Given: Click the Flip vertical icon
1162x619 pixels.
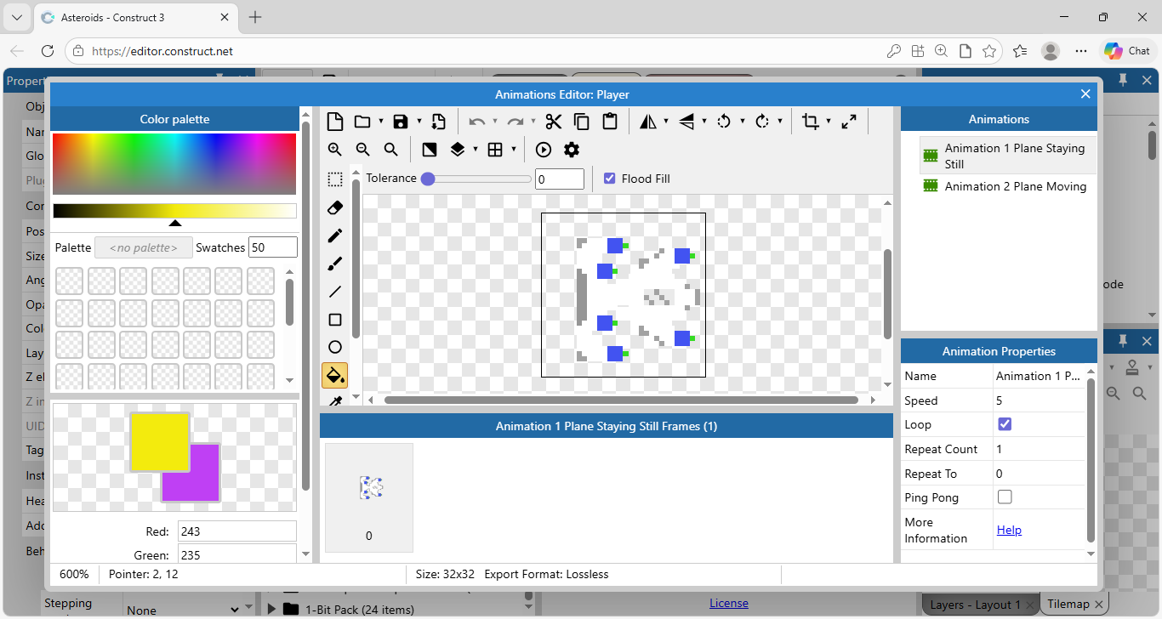Looking at the screenshot, I should tap(686, 122).
